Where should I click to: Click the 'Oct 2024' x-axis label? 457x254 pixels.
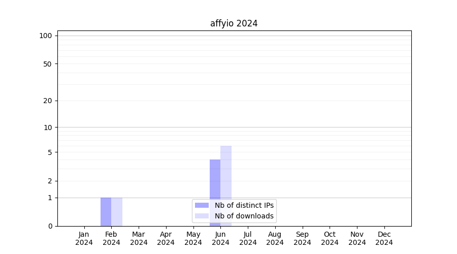[x=330, y=238]
